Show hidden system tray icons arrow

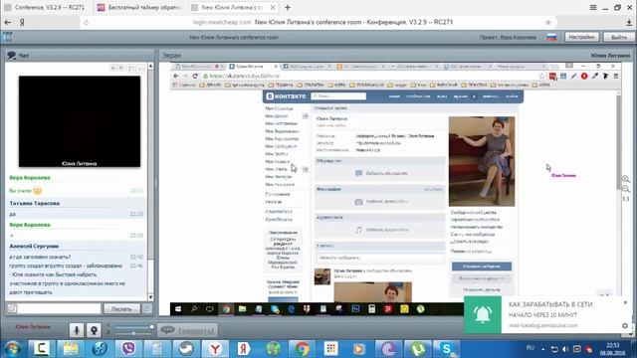[542, 349]
